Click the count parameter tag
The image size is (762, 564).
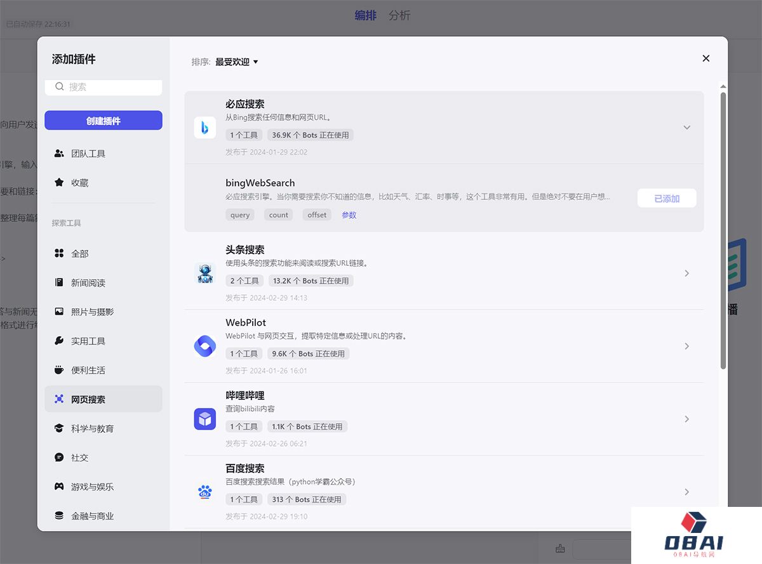click(279, 215)
